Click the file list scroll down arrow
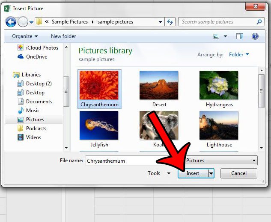The width and height of the screenshot is (271, 222). coord(262,148)
